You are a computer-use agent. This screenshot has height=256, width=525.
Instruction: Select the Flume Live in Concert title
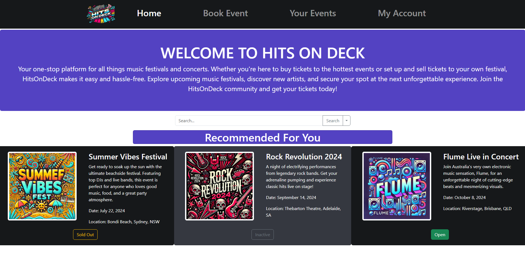tap(481, 157)
